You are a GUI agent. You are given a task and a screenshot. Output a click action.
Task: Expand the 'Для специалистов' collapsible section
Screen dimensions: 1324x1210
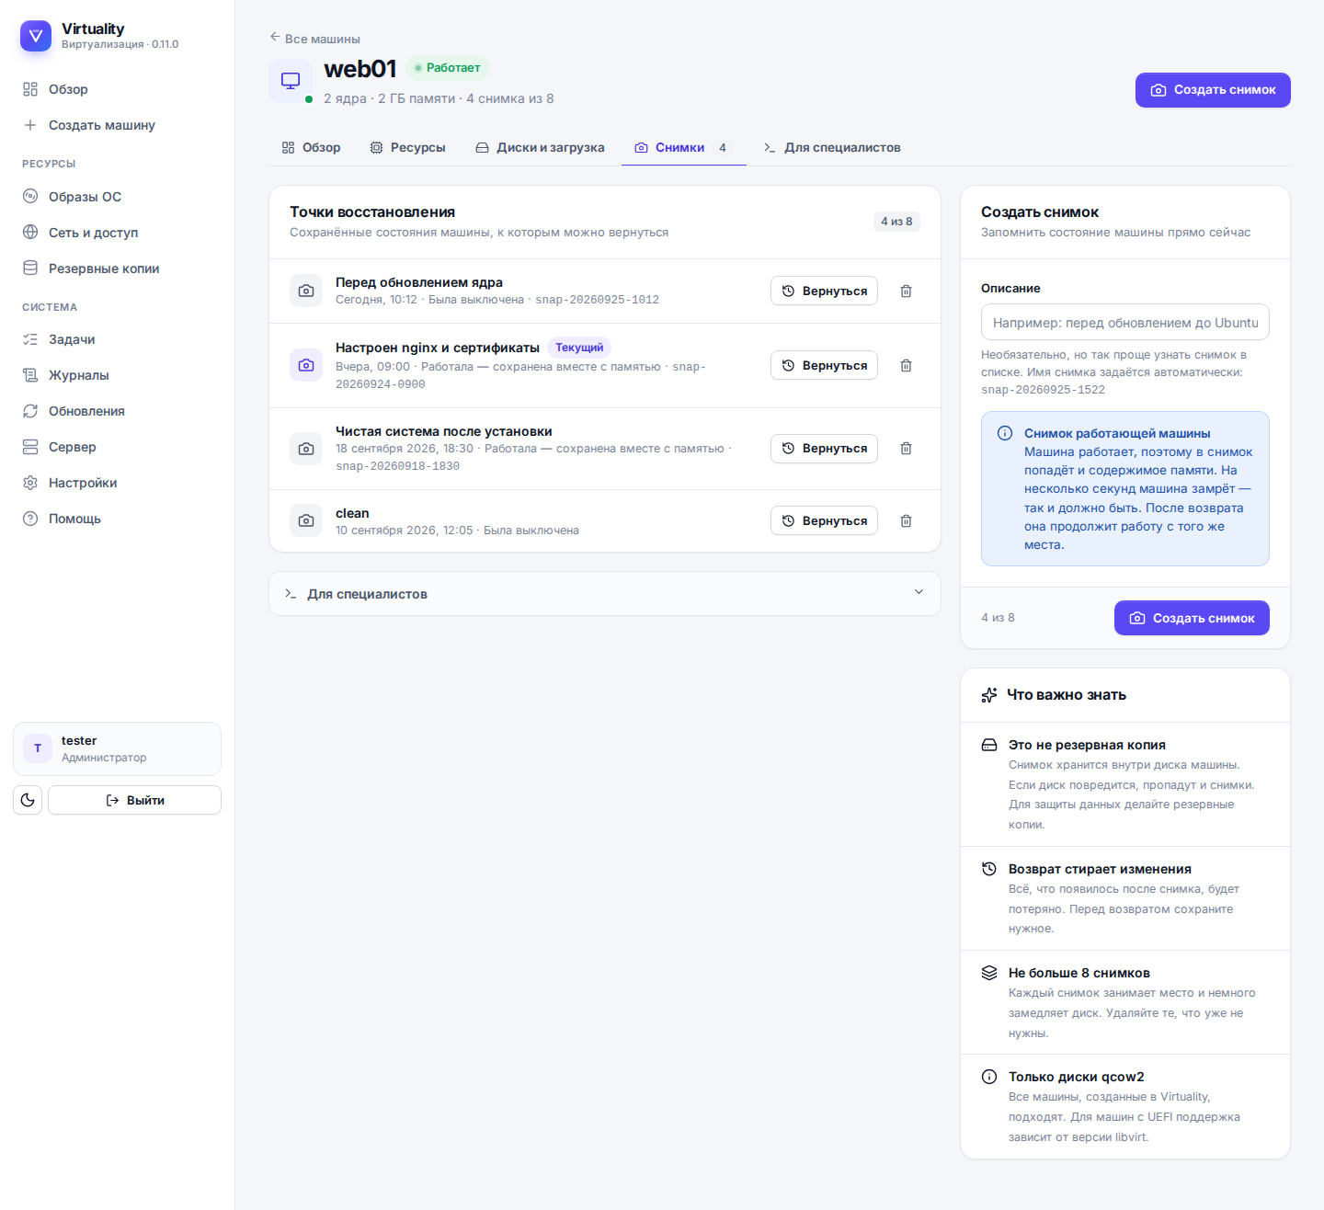tap(604, 594)
